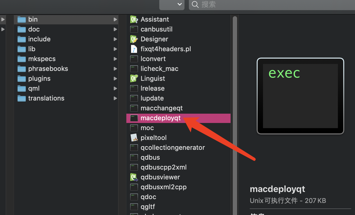355x215 pixels.
Task: Select the plugins folder name
Action: tap(39, 79)
